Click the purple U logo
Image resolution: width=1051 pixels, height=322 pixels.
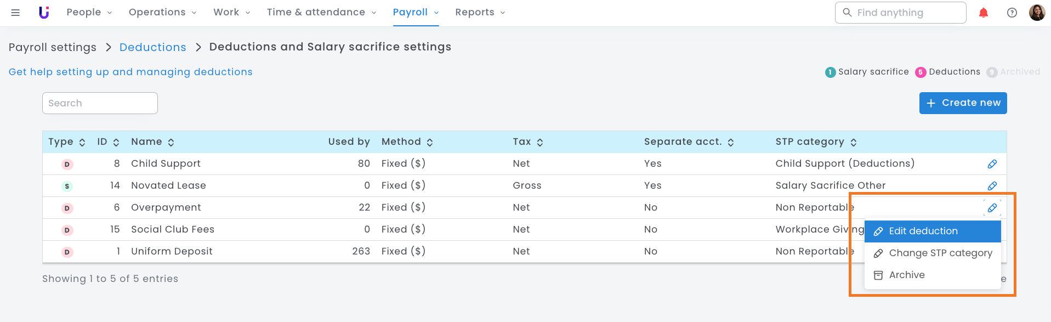44,13
